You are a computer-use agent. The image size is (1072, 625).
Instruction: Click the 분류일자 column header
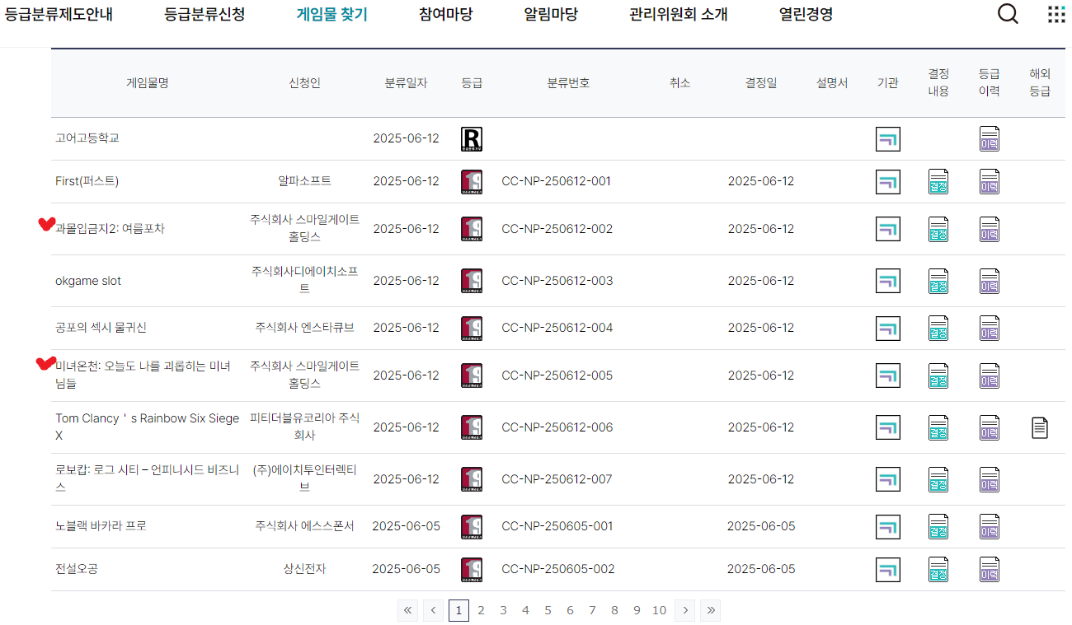coord(406,83)
